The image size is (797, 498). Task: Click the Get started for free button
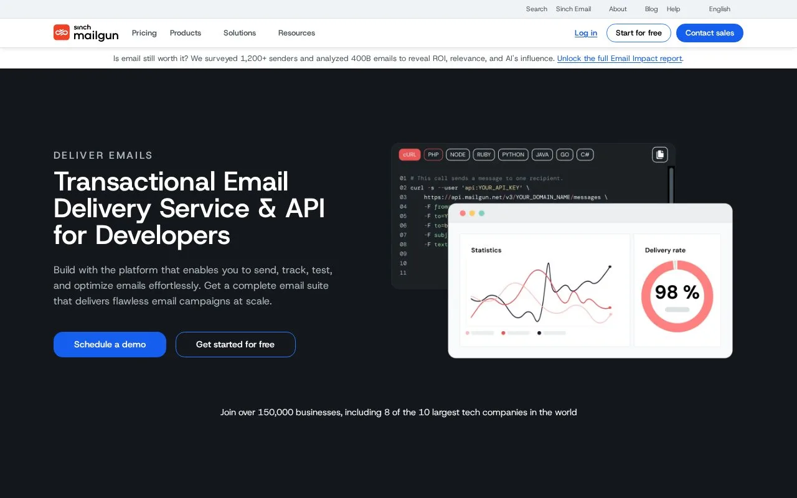pos(235,344)
